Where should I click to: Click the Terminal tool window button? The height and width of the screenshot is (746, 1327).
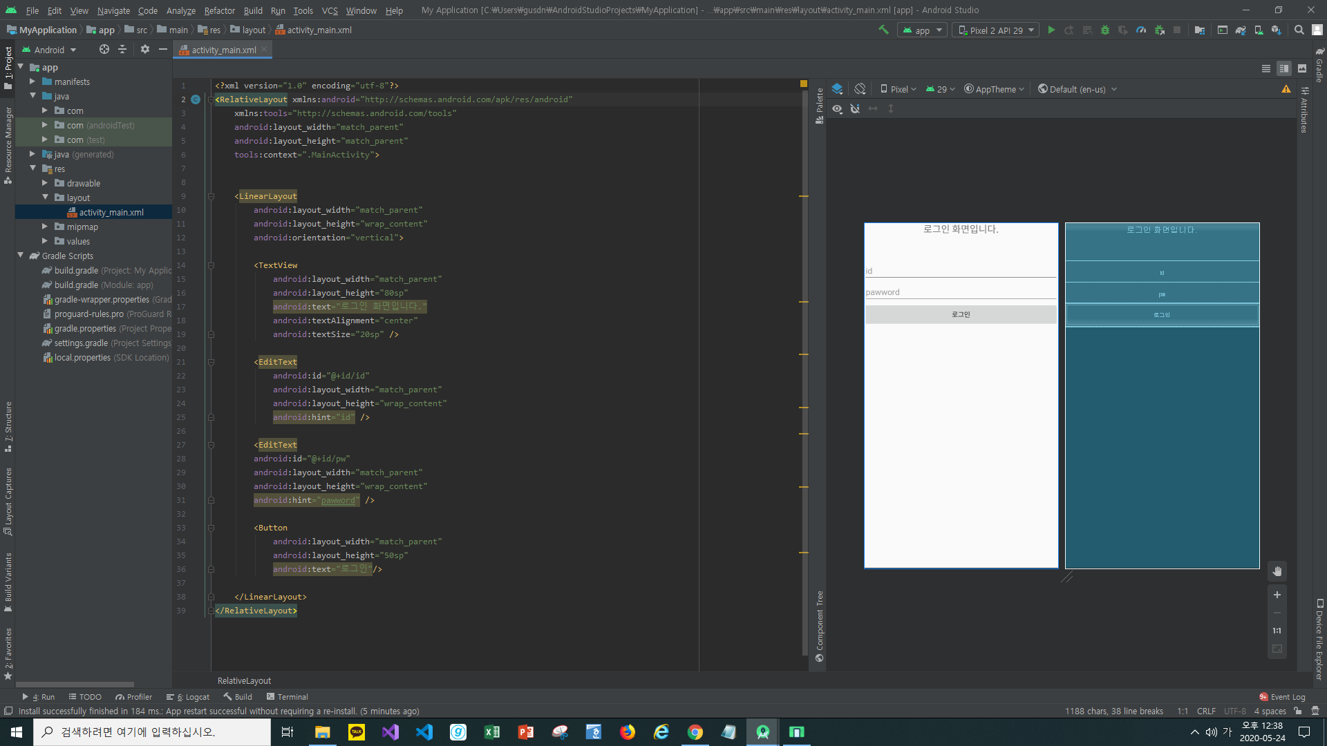(287, 697)
